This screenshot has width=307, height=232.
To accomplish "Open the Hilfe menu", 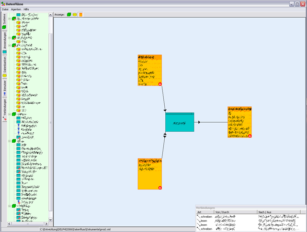I will [26, 10].
